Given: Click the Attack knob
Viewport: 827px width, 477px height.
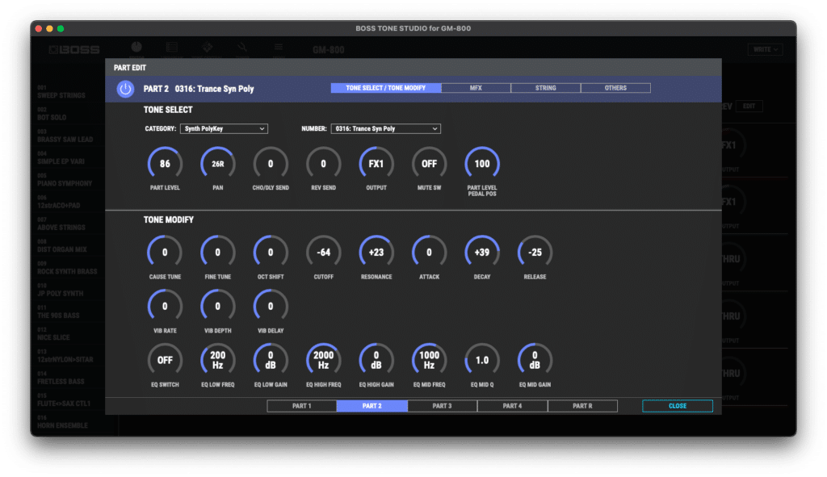Looking at the screenshot, I should [429, 253].
